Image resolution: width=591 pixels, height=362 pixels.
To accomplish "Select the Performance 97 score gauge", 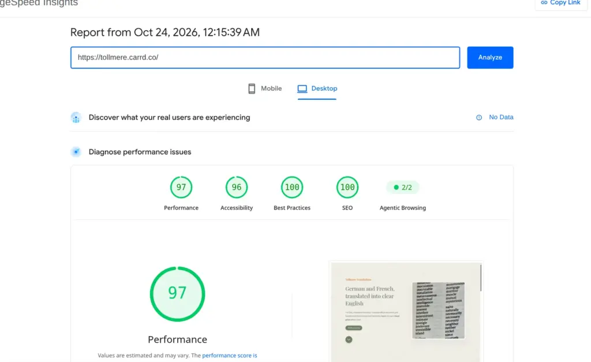I will click(x=181, y=187).
